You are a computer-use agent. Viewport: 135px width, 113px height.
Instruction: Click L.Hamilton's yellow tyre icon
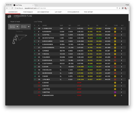pyautogui.click(x=115, y=28)
